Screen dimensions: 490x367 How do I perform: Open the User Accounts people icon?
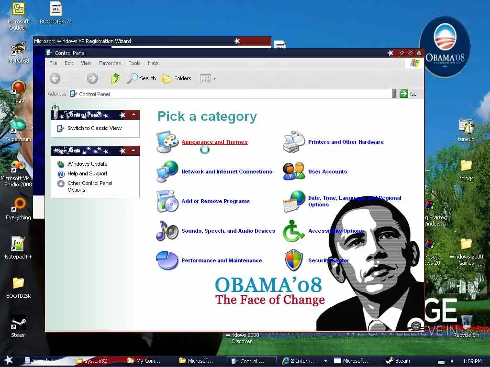coord(294,172)
